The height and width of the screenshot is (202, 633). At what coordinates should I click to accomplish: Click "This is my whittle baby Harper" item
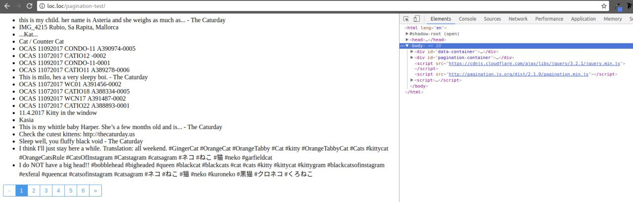tap(121, 127)
